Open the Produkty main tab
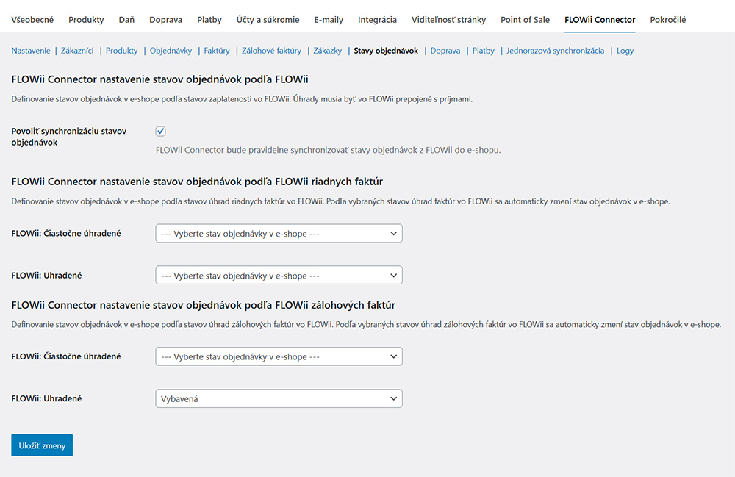The image size is (735, 477). coord(86,20)
